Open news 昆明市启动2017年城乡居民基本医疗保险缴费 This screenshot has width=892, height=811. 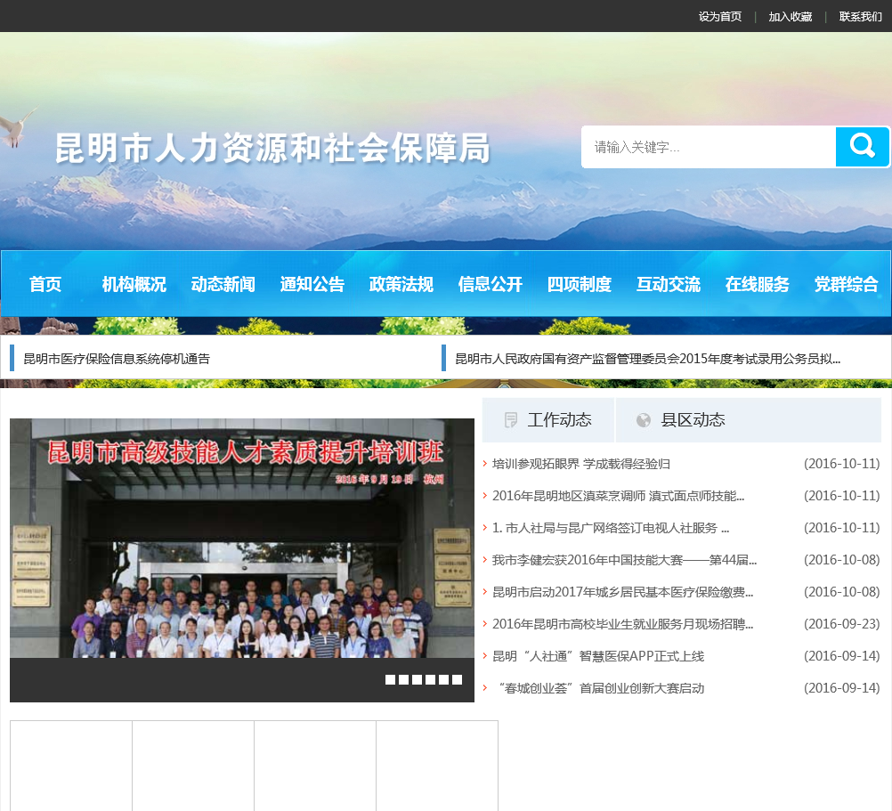pyautogui.click(x=623, y=592)
